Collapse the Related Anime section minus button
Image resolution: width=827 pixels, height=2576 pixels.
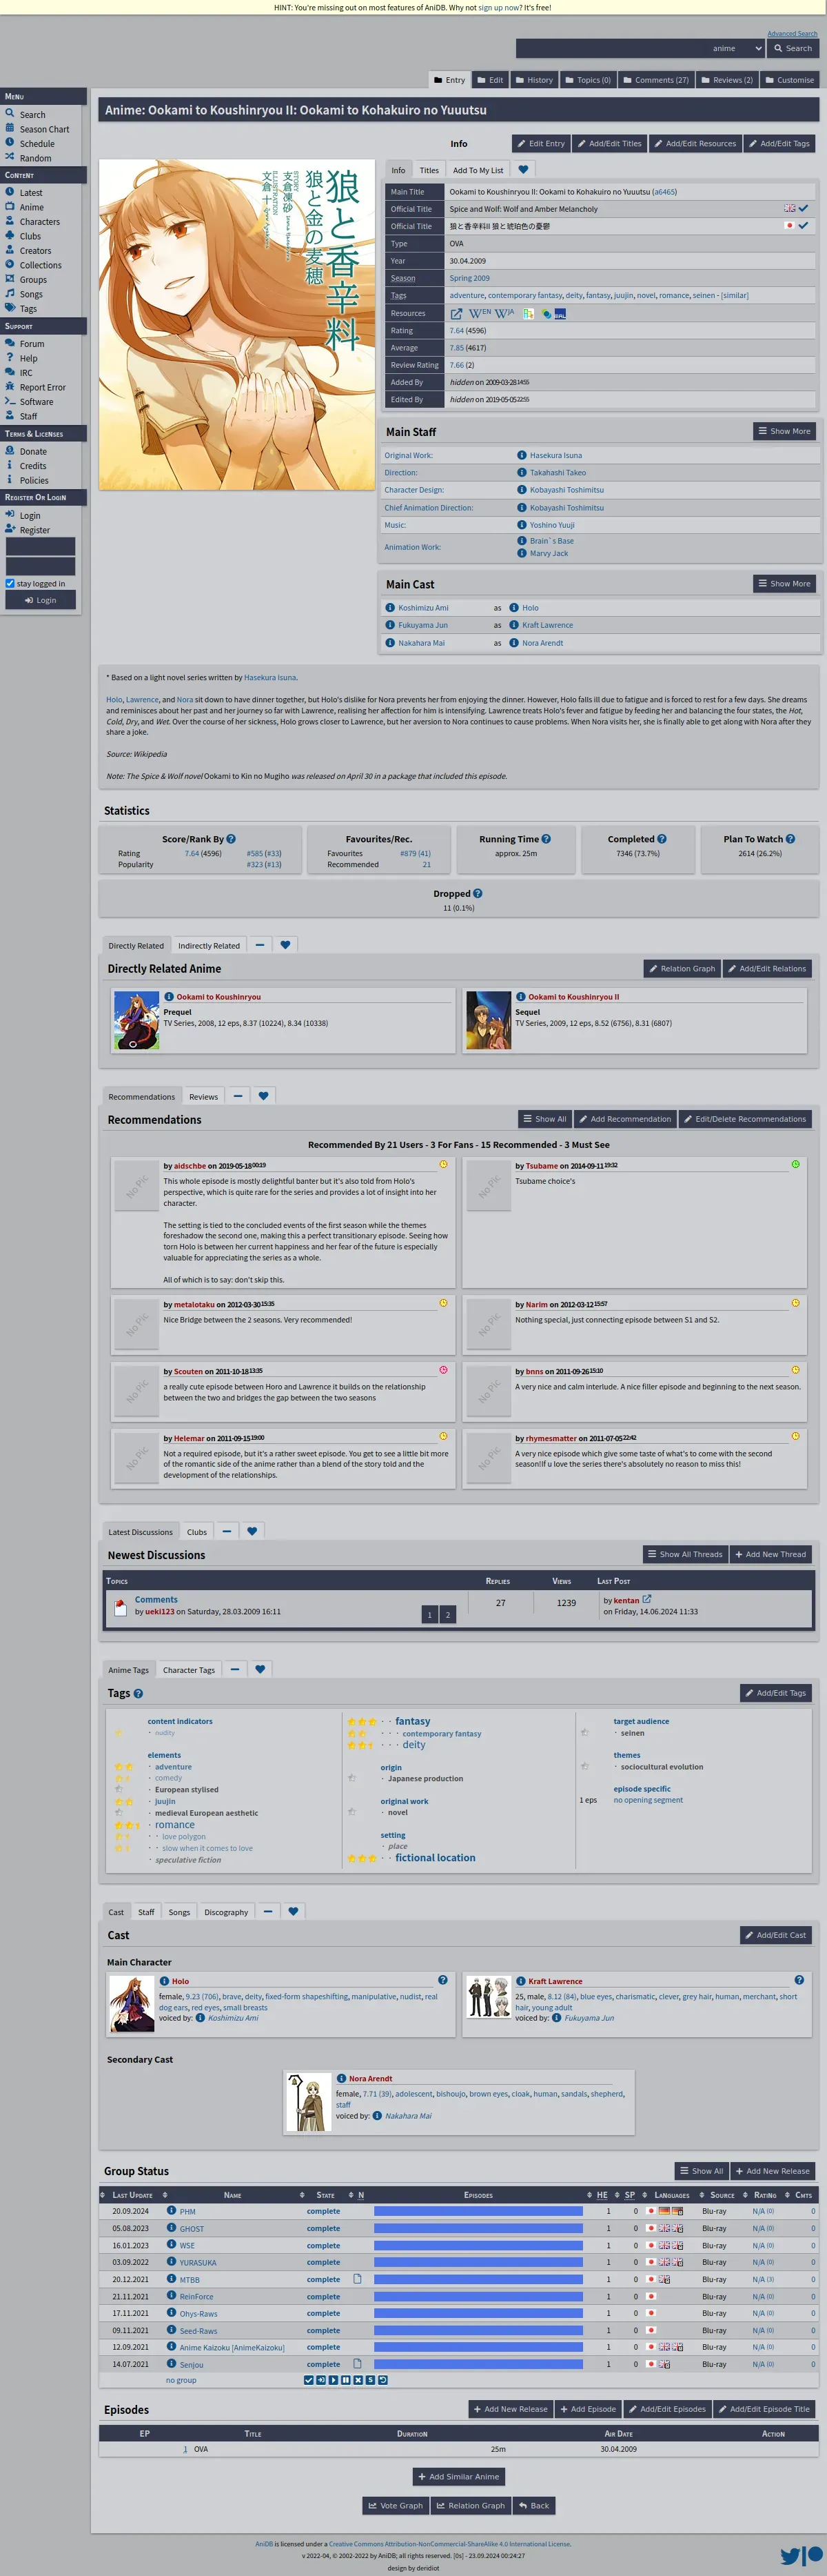(260, 944)
